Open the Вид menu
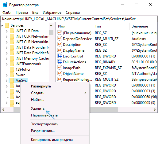 click(35, 13)
